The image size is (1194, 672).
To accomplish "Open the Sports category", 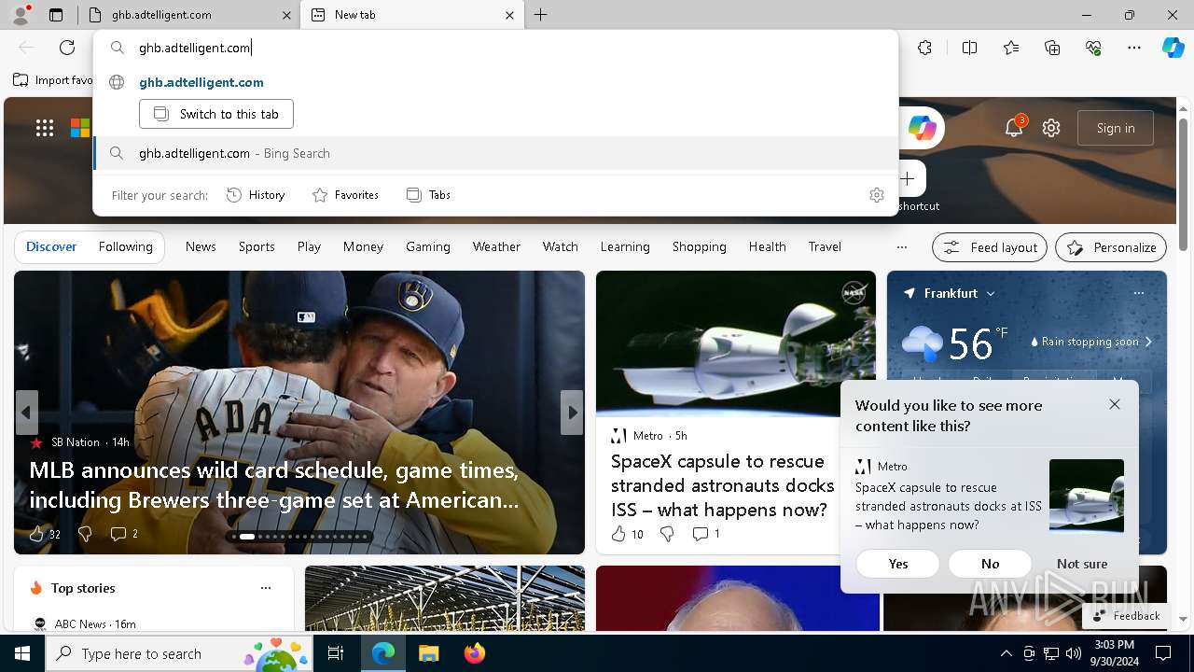I will (x=257, y=247).
